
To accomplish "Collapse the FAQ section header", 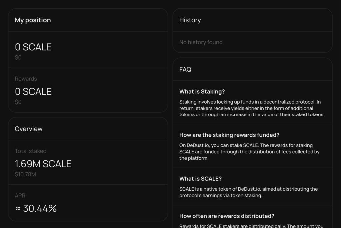I will click(185, 70).
